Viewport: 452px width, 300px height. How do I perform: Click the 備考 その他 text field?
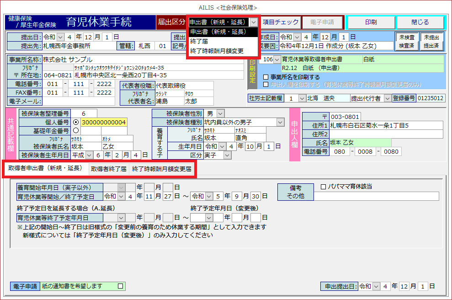376,196
